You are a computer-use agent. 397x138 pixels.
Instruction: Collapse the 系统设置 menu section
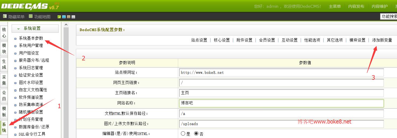click(x=19, y=29)
